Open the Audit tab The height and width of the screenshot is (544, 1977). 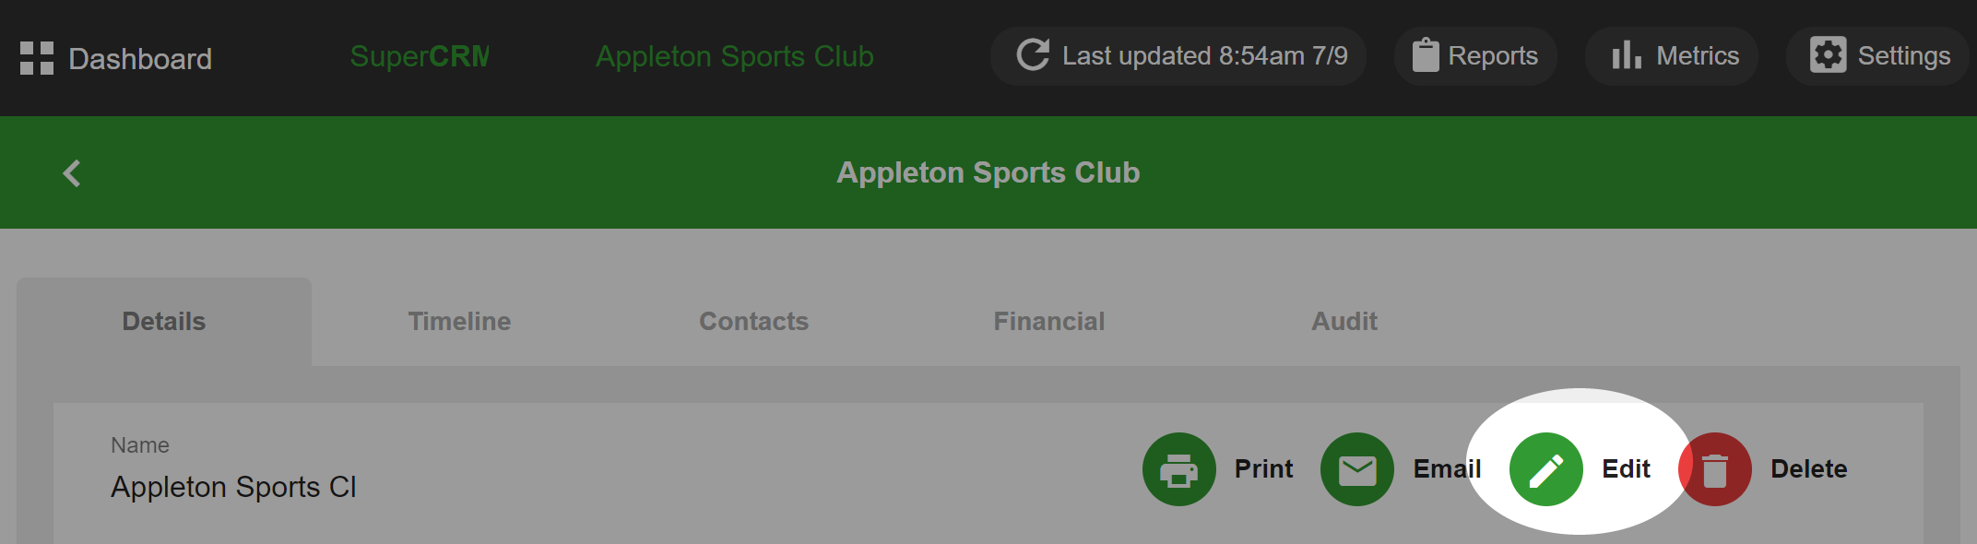coord(1344,321)
